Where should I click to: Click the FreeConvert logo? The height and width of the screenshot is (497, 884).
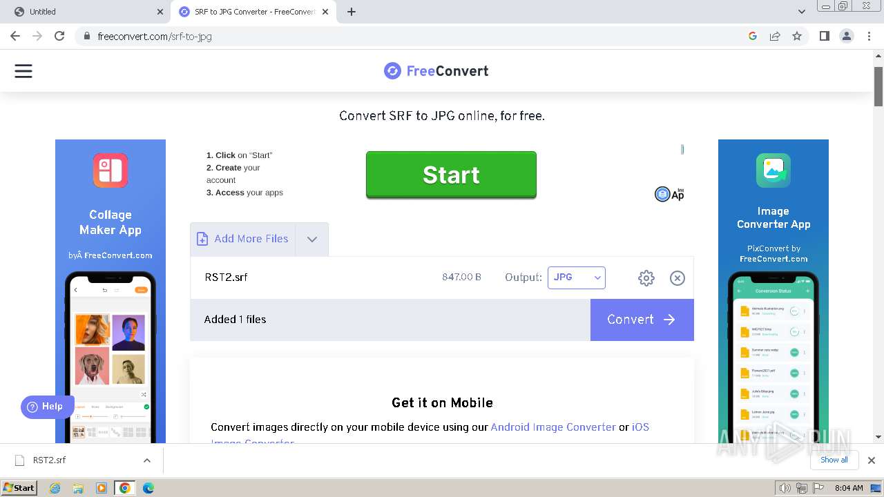[436, 71]
